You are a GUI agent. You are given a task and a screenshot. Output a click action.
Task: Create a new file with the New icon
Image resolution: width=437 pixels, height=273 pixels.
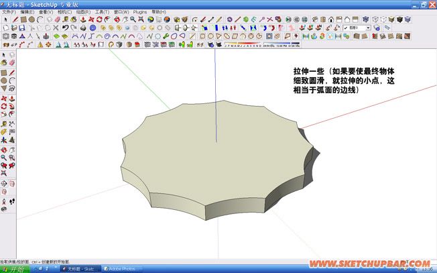click(x=6, y=28)
